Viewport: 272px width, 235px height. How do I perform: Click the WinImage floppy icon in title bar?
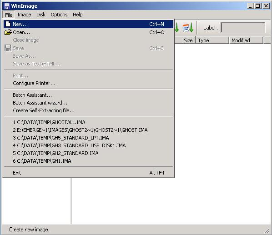6,6
